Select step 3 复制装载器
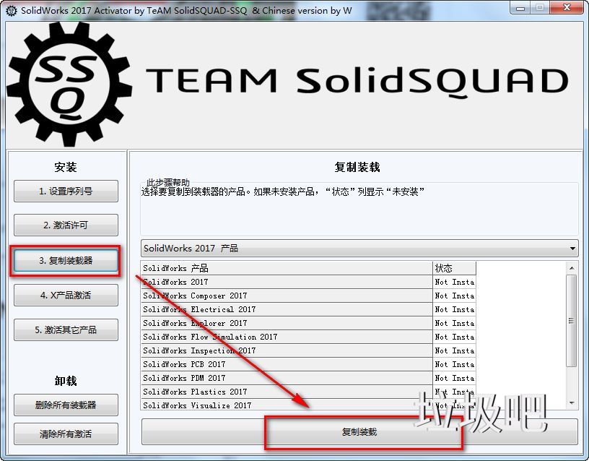The image size is (589, 461). 66,260
